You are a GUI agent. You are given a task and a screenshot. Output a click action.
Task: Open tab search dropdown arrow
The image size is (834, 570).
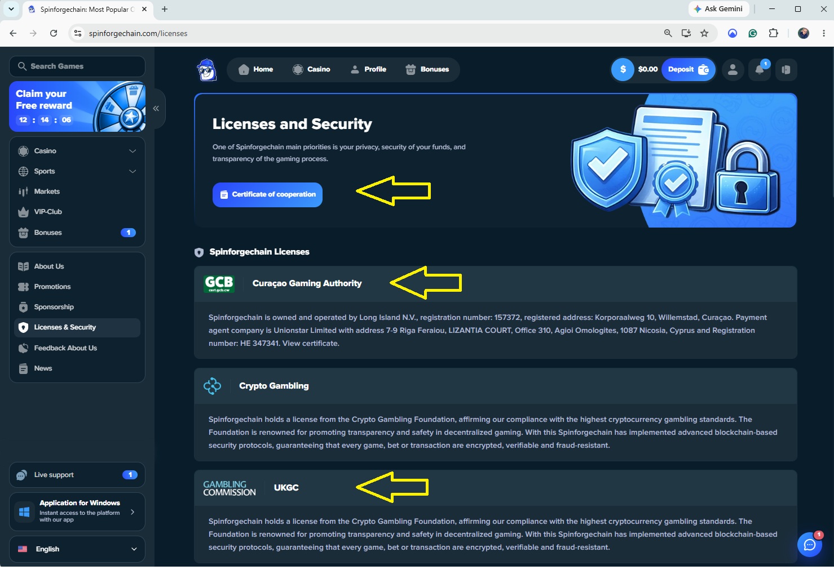[11, 9]
